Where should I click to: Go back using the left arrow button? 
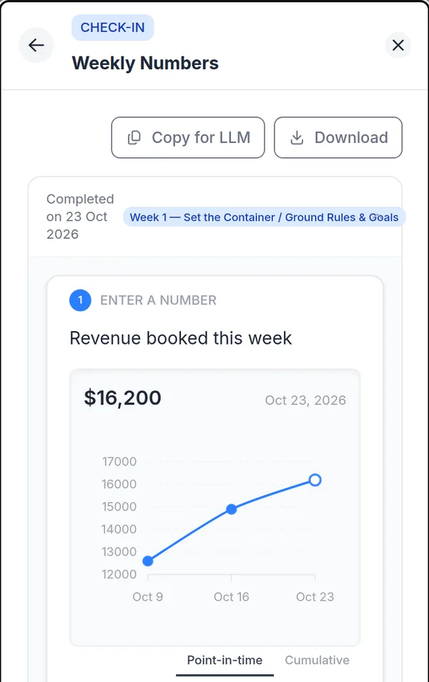click(36, 45)
